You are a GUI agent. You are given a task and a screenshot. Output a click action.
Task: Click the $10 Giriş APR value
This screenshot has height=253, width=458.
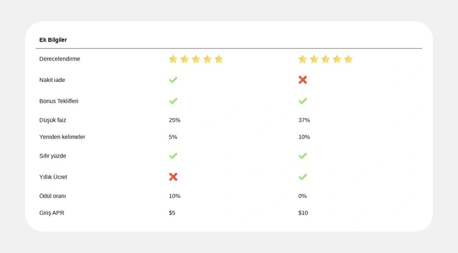pyautogui.click(x=304, y=213)
